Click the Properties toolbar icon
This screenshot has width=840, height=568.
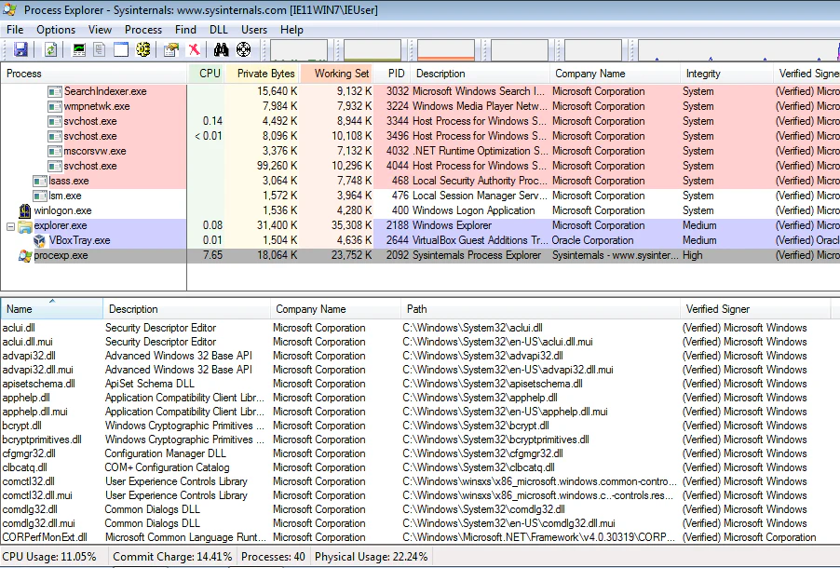[171, 49]
